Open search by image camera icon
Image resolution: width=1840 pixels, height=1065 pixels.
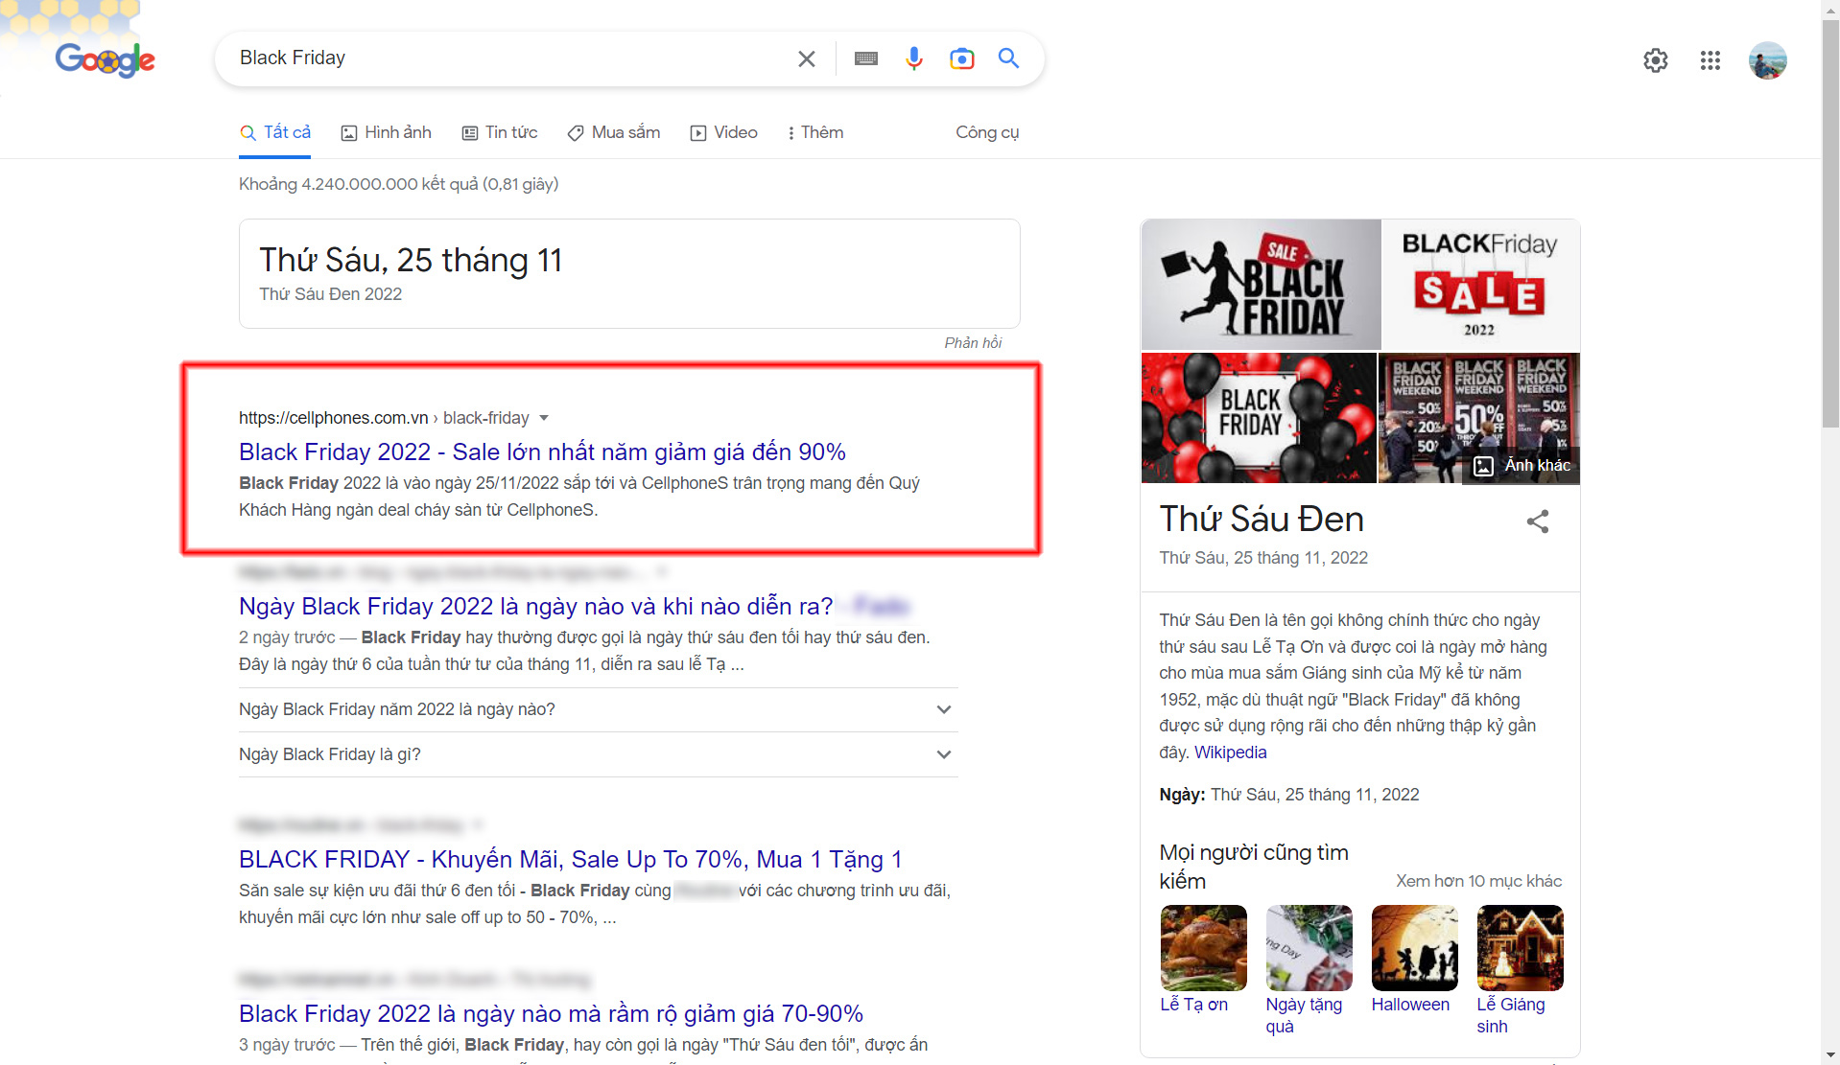tap(961, 58)
